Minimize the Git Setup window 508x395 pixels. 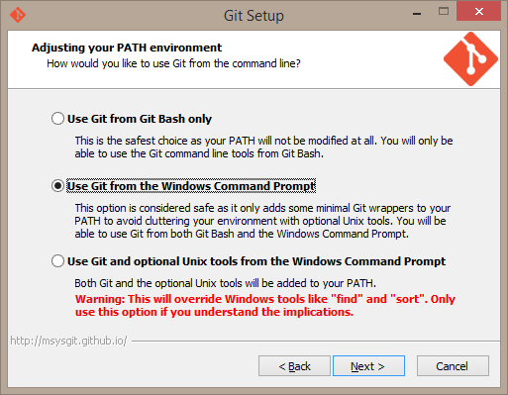(x=417, y=14)
